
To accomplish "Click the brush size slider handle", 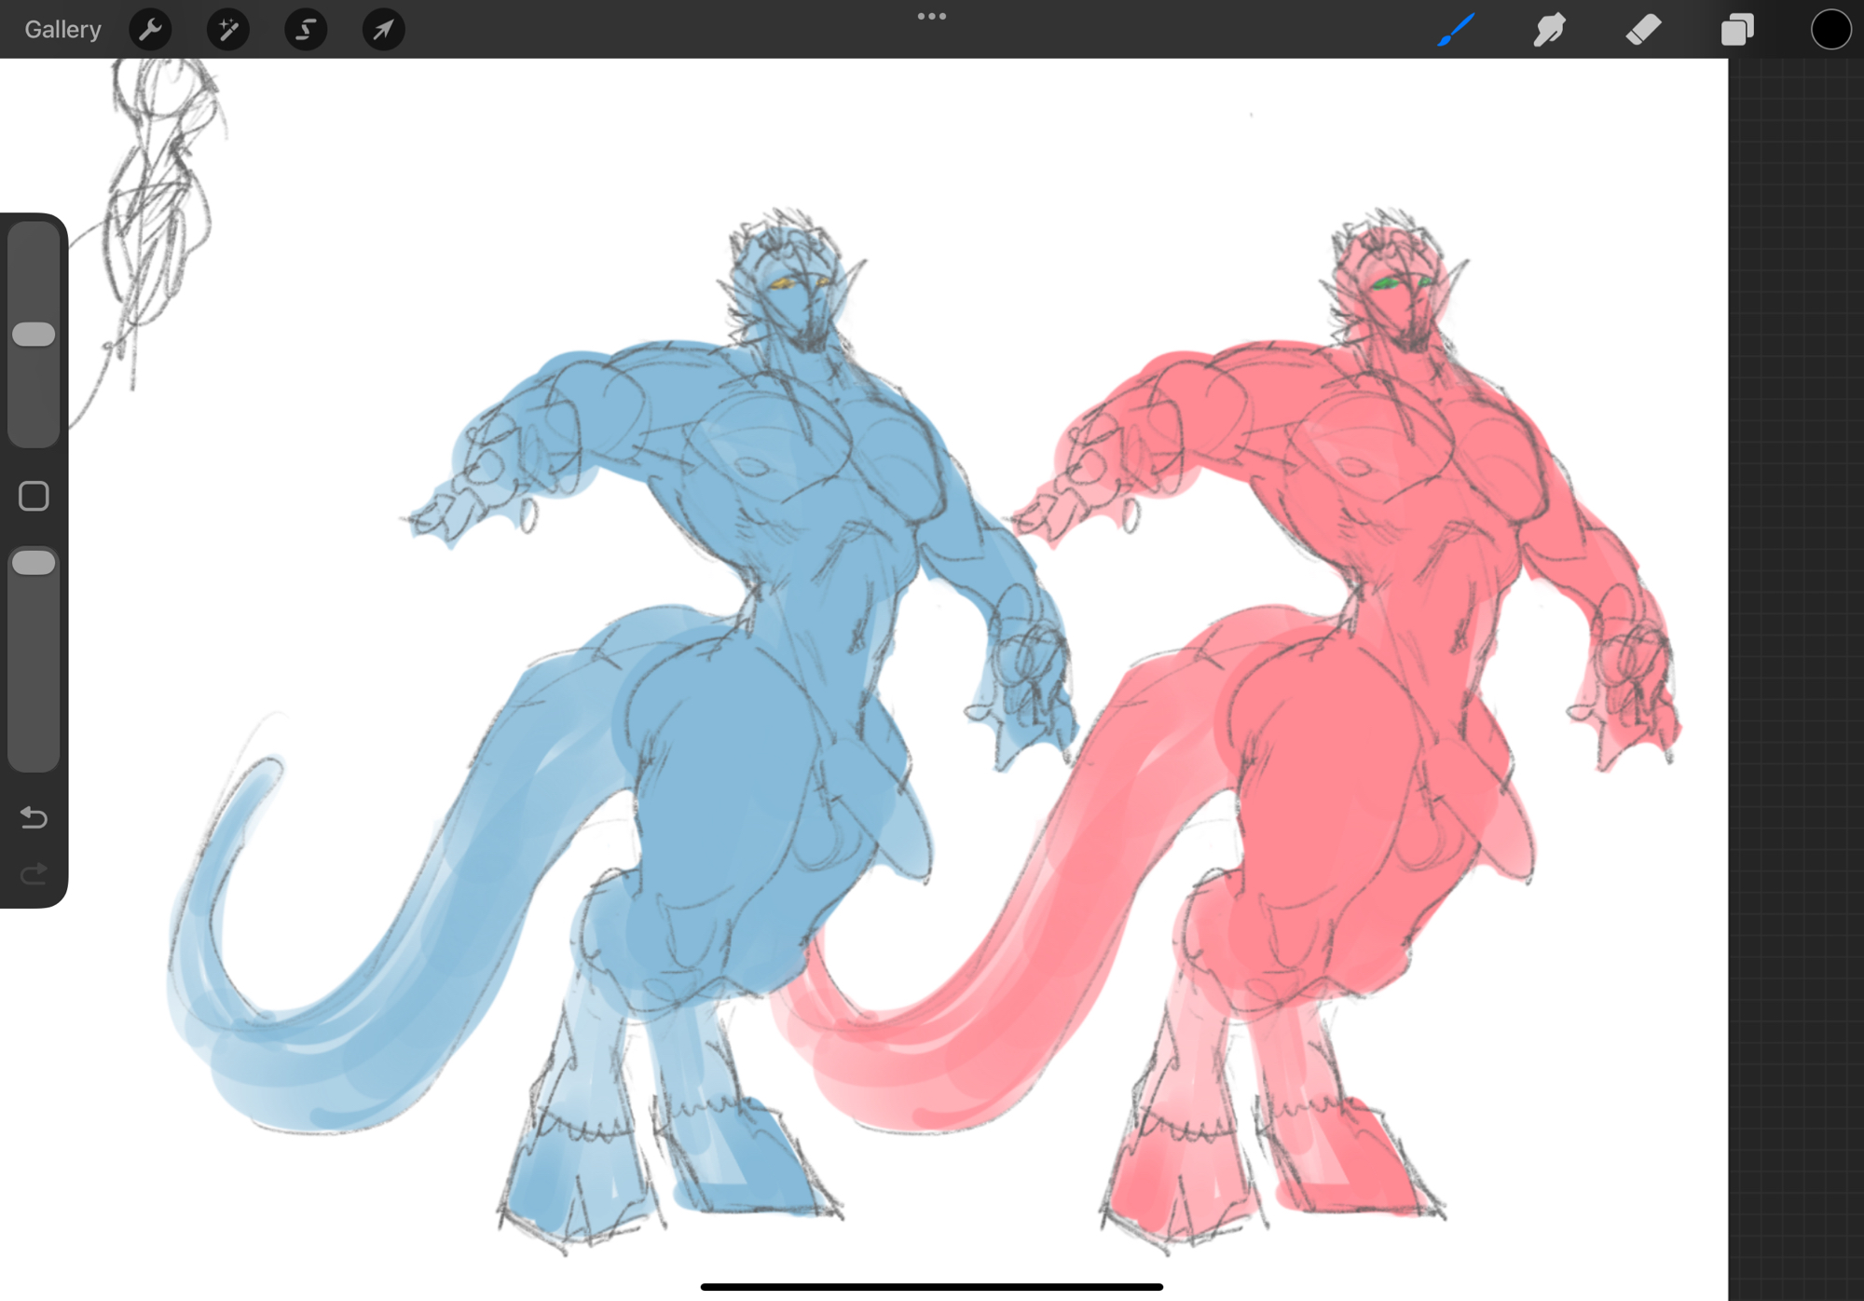I will point(34,335).
